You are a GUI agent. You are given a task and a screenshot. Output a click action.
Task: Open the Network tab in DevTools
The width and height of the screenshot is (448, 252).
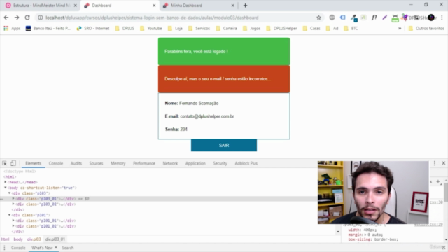[170, 163]
